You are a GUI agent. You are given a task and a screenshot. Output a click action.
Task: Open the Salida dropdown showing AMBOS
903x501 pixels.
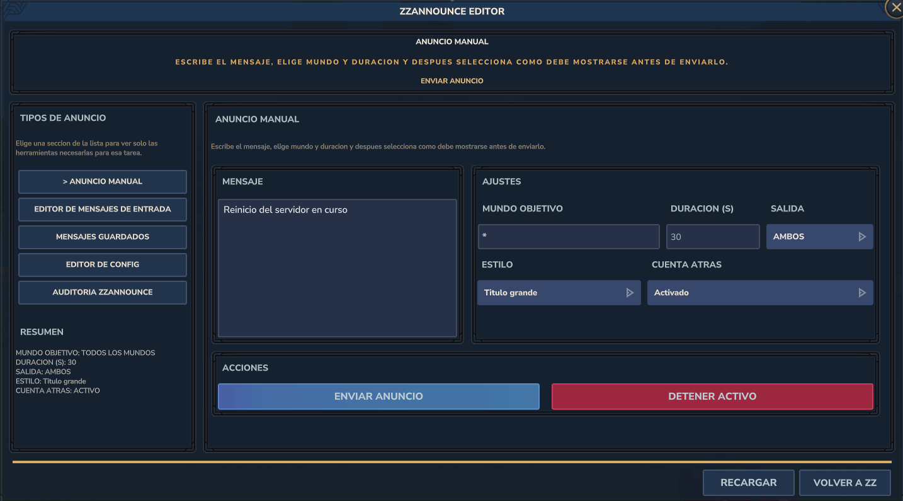coord(819,237)
